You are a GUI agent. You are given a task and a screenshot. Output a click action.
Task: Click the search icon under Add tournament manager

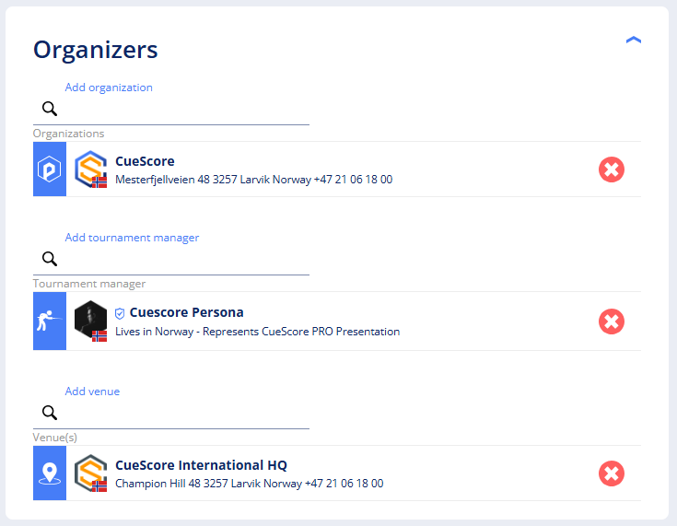tap(50, 259)
